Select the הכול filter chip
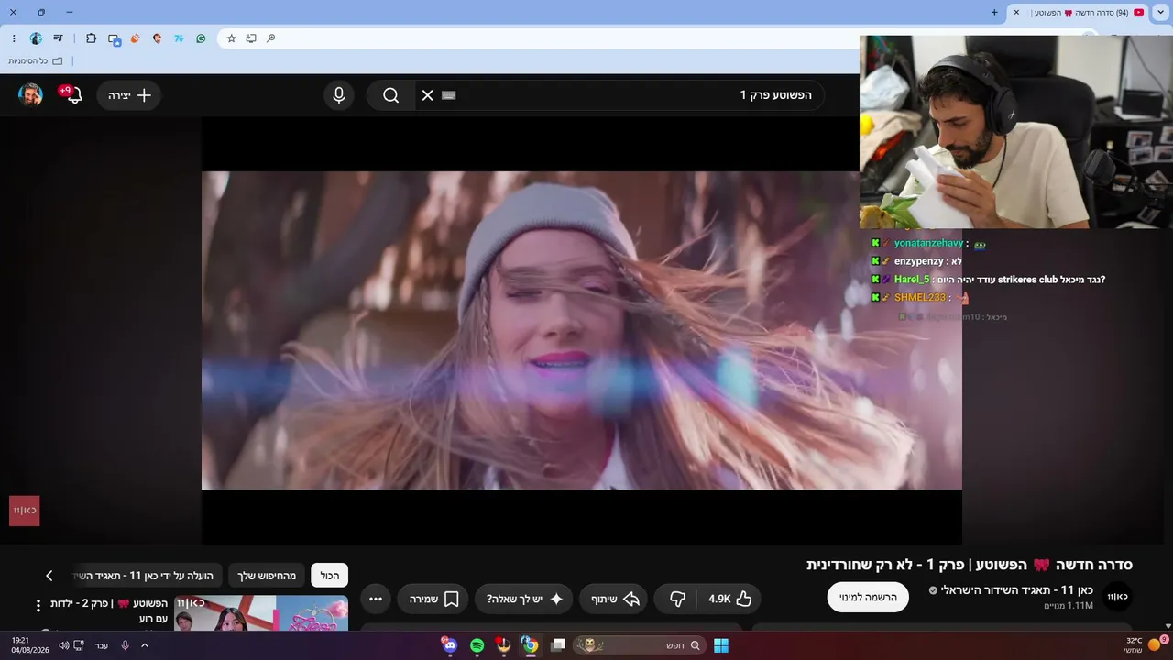The width and height of the screenshot is (1173, 660). point(330,576)
